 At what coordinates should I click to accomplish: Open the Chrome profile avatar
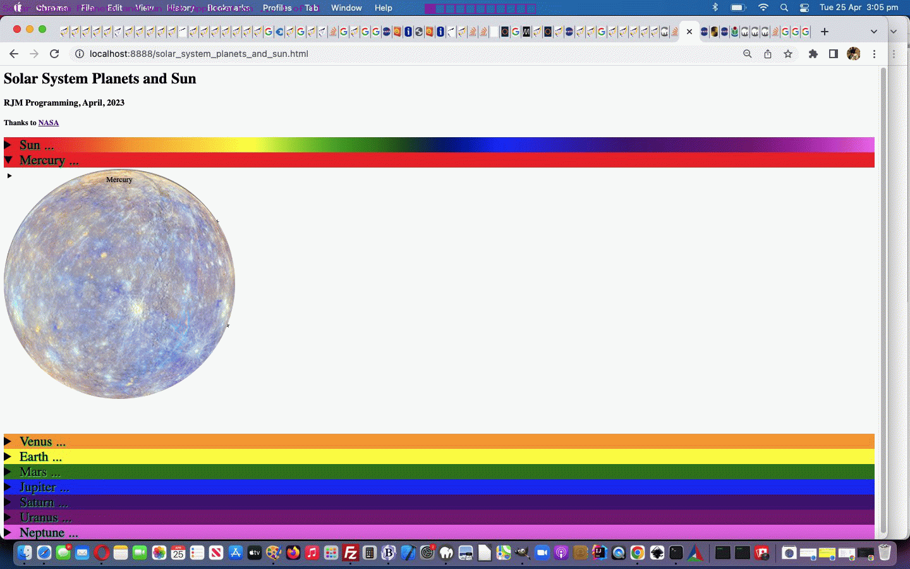pos(854,54)
